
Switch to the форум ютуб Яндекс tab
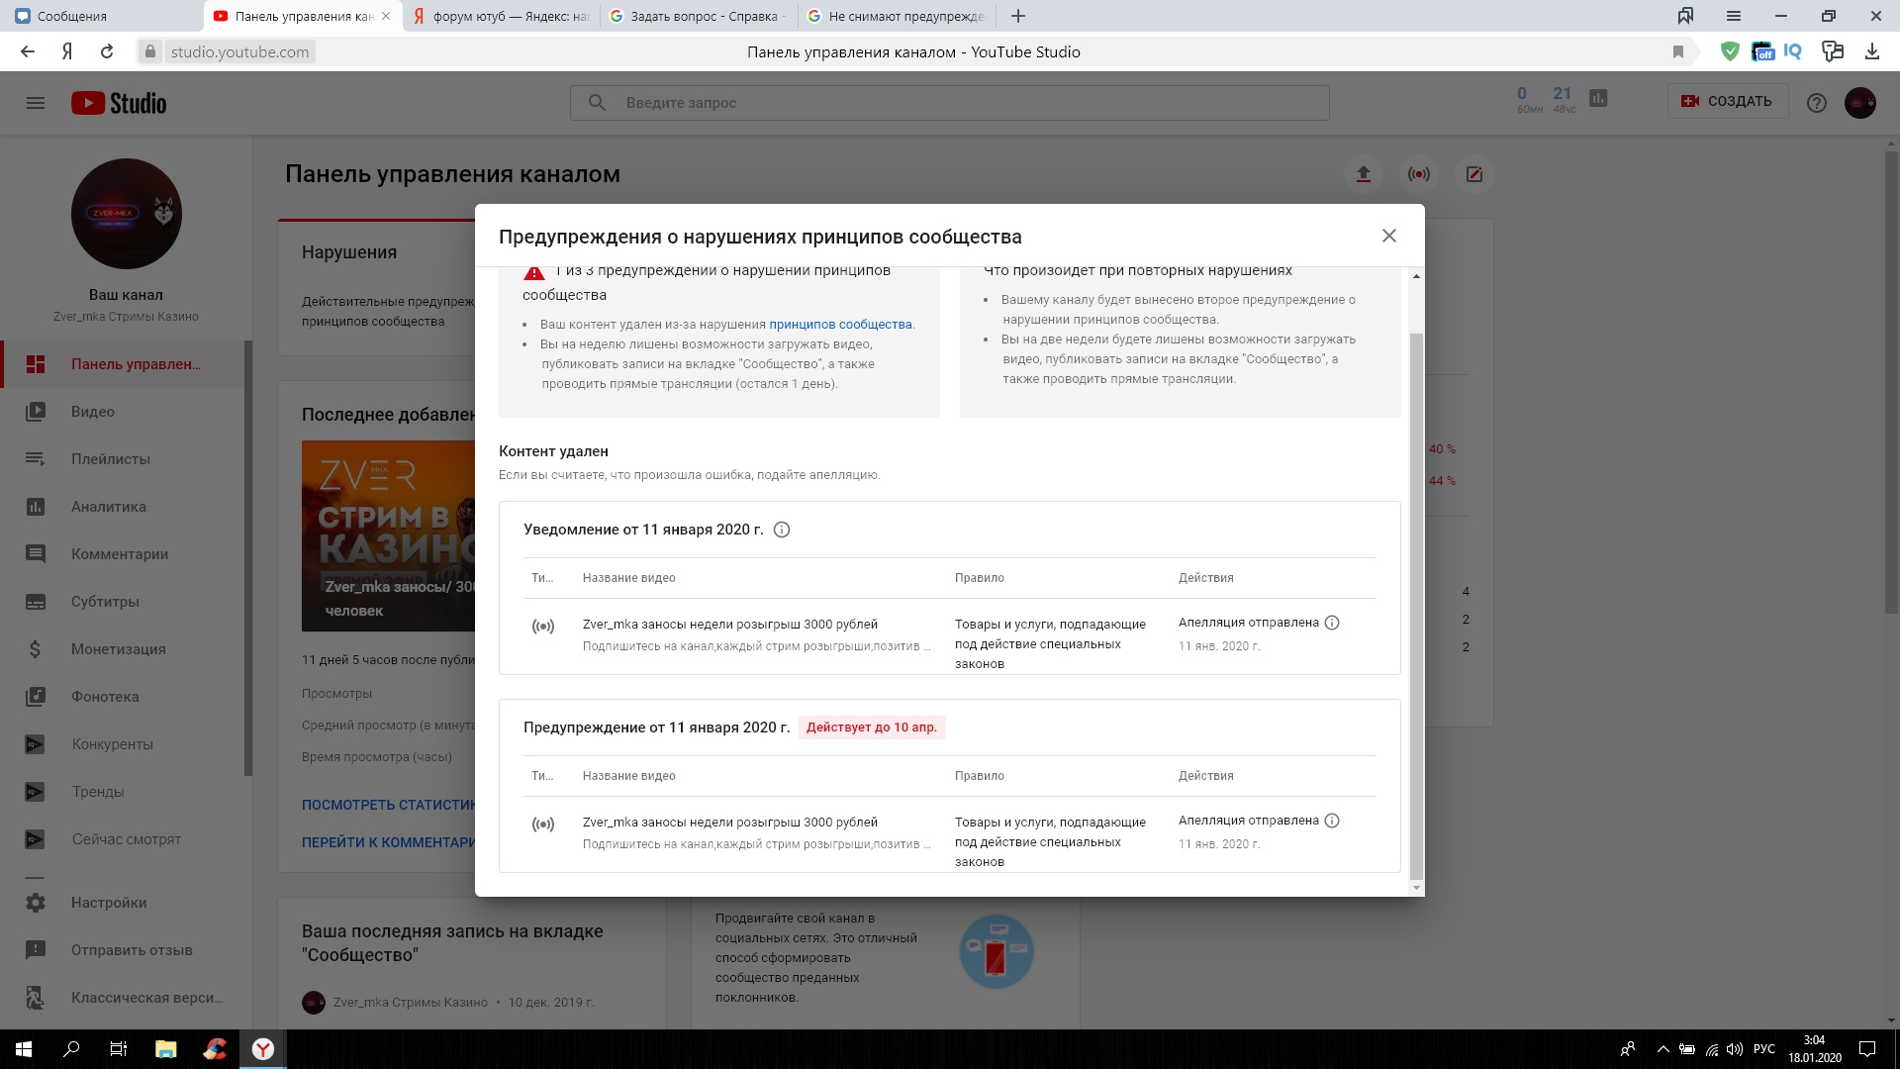(501, 16)
